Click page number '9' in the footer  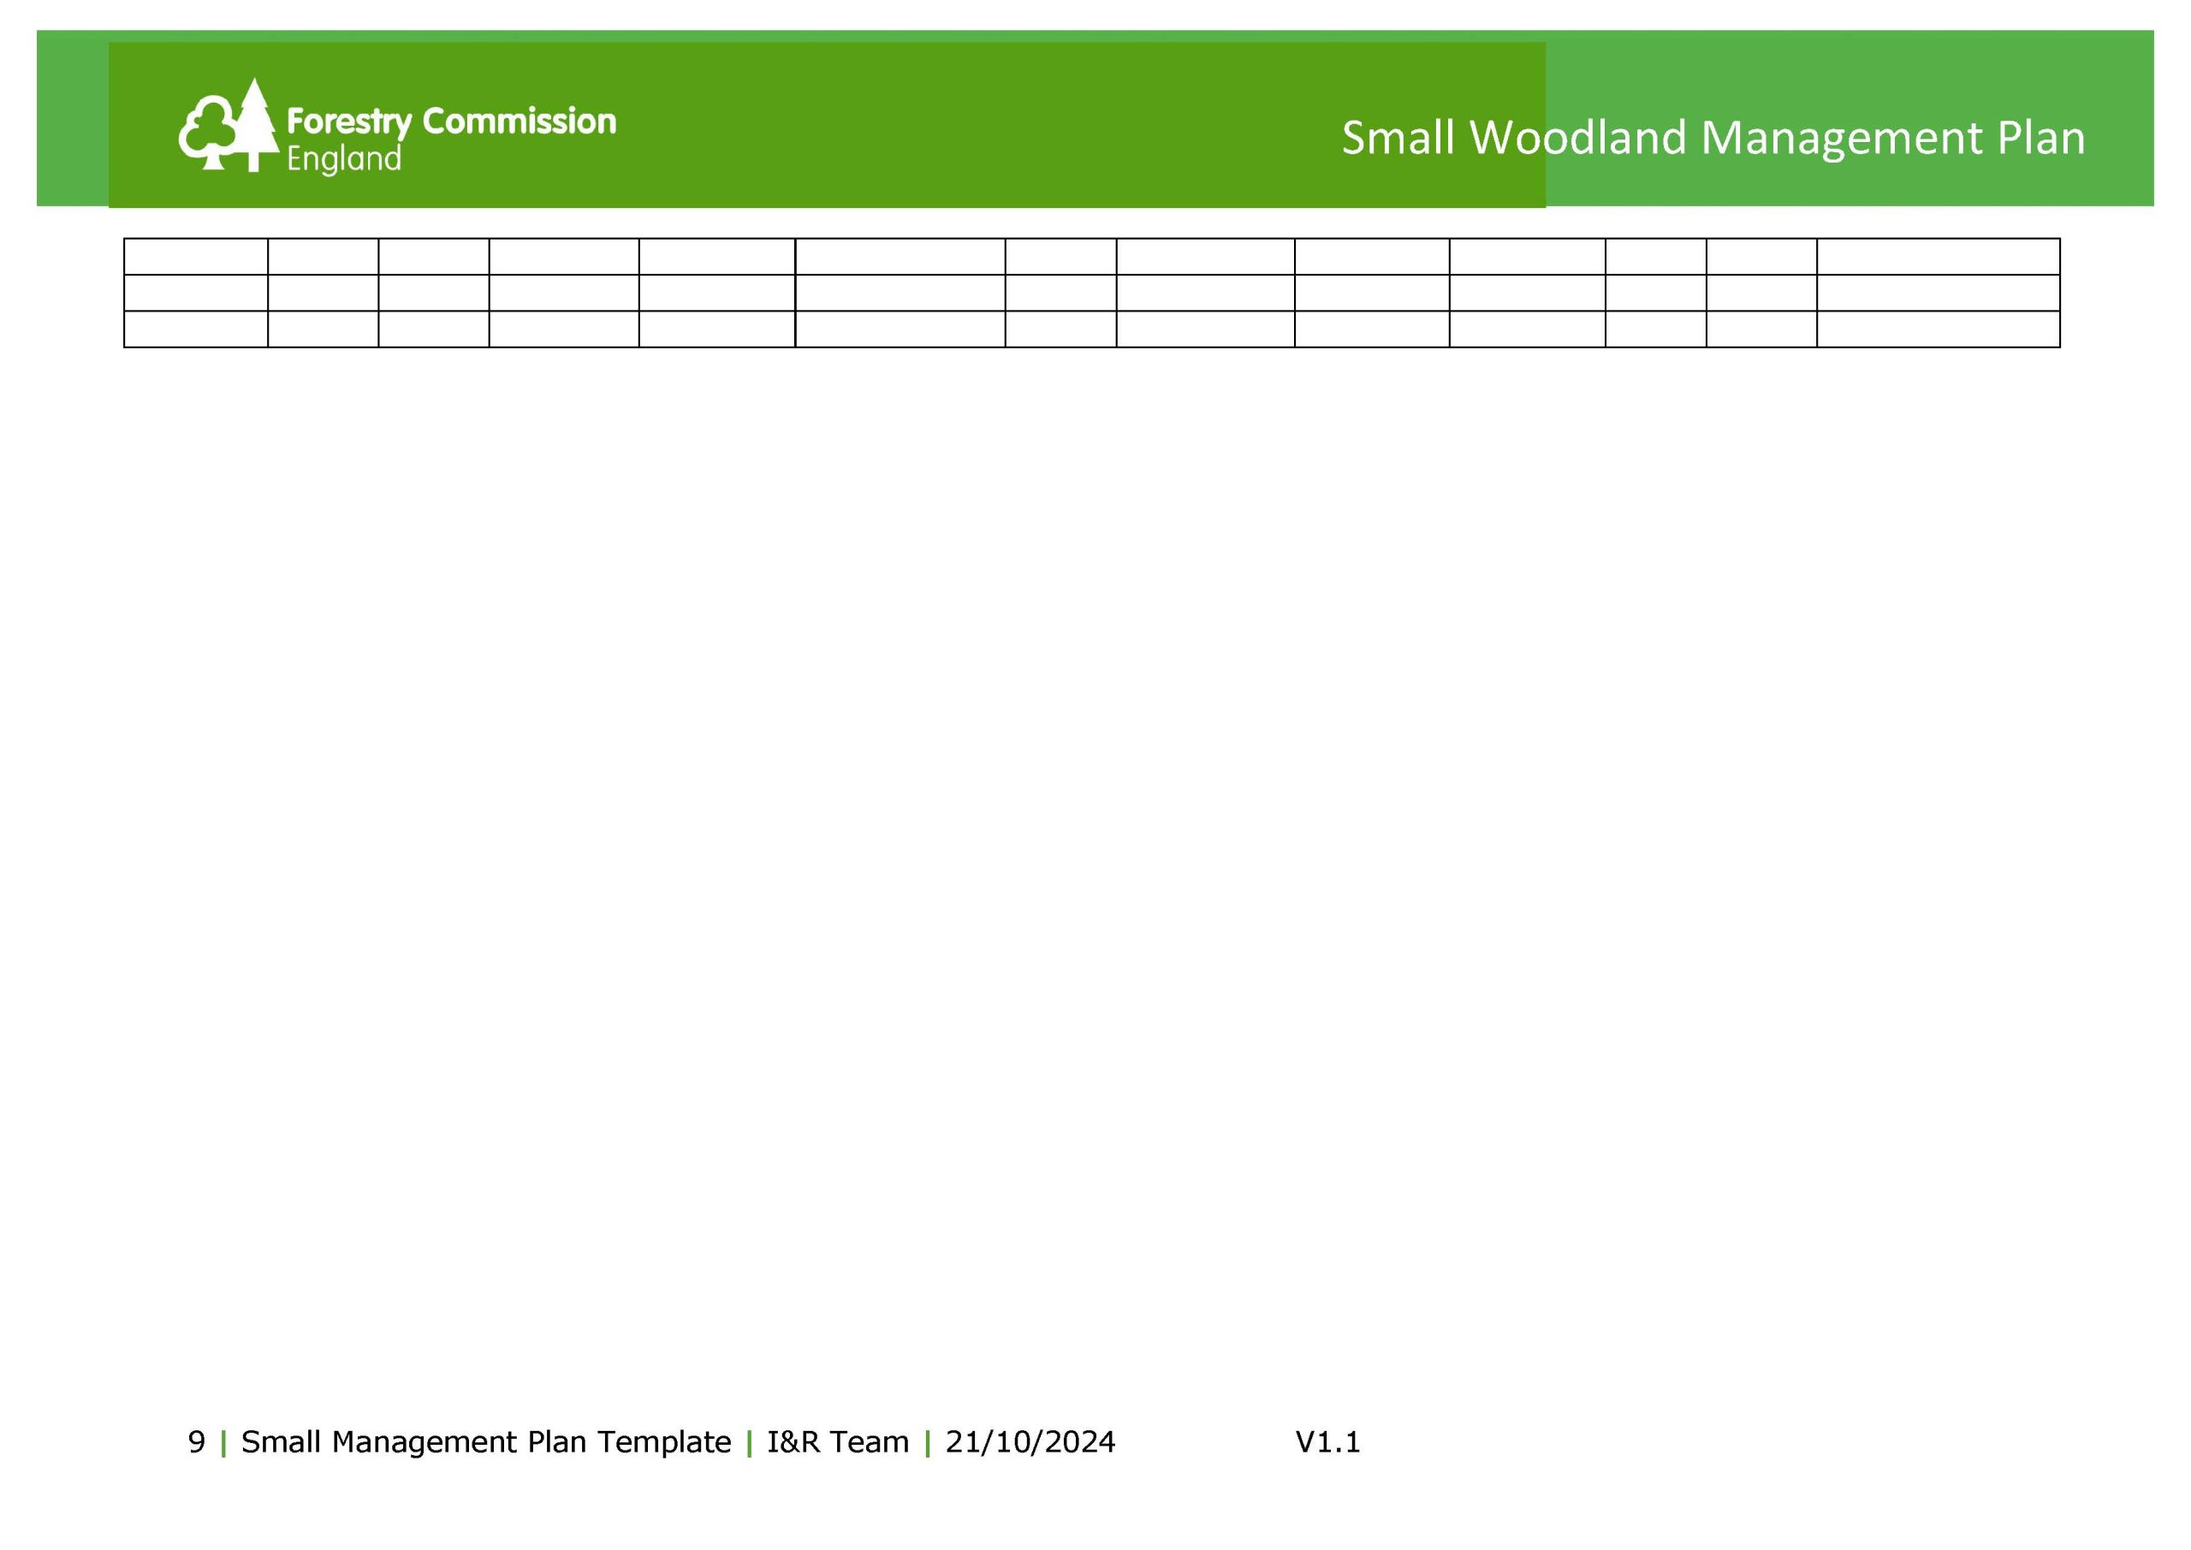click(x=197, y=1442)
